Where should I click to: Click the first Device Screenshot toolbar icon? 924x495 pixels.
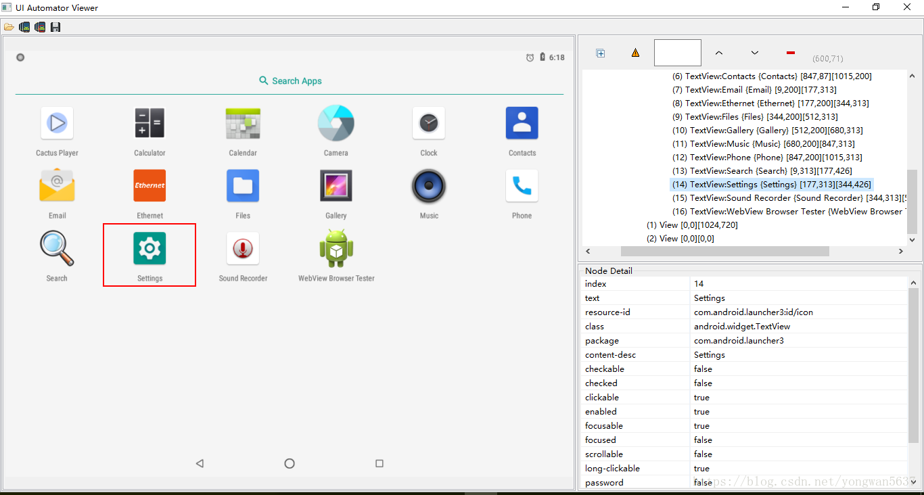point(24,27)
